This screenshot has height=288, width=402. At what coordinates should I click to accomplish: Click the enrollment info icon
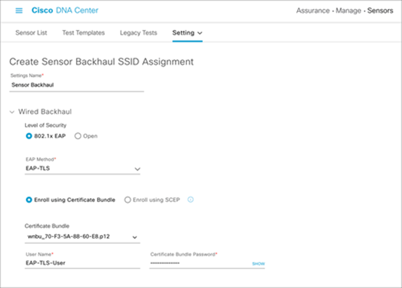pyautogui.click(x=190, y=200)
